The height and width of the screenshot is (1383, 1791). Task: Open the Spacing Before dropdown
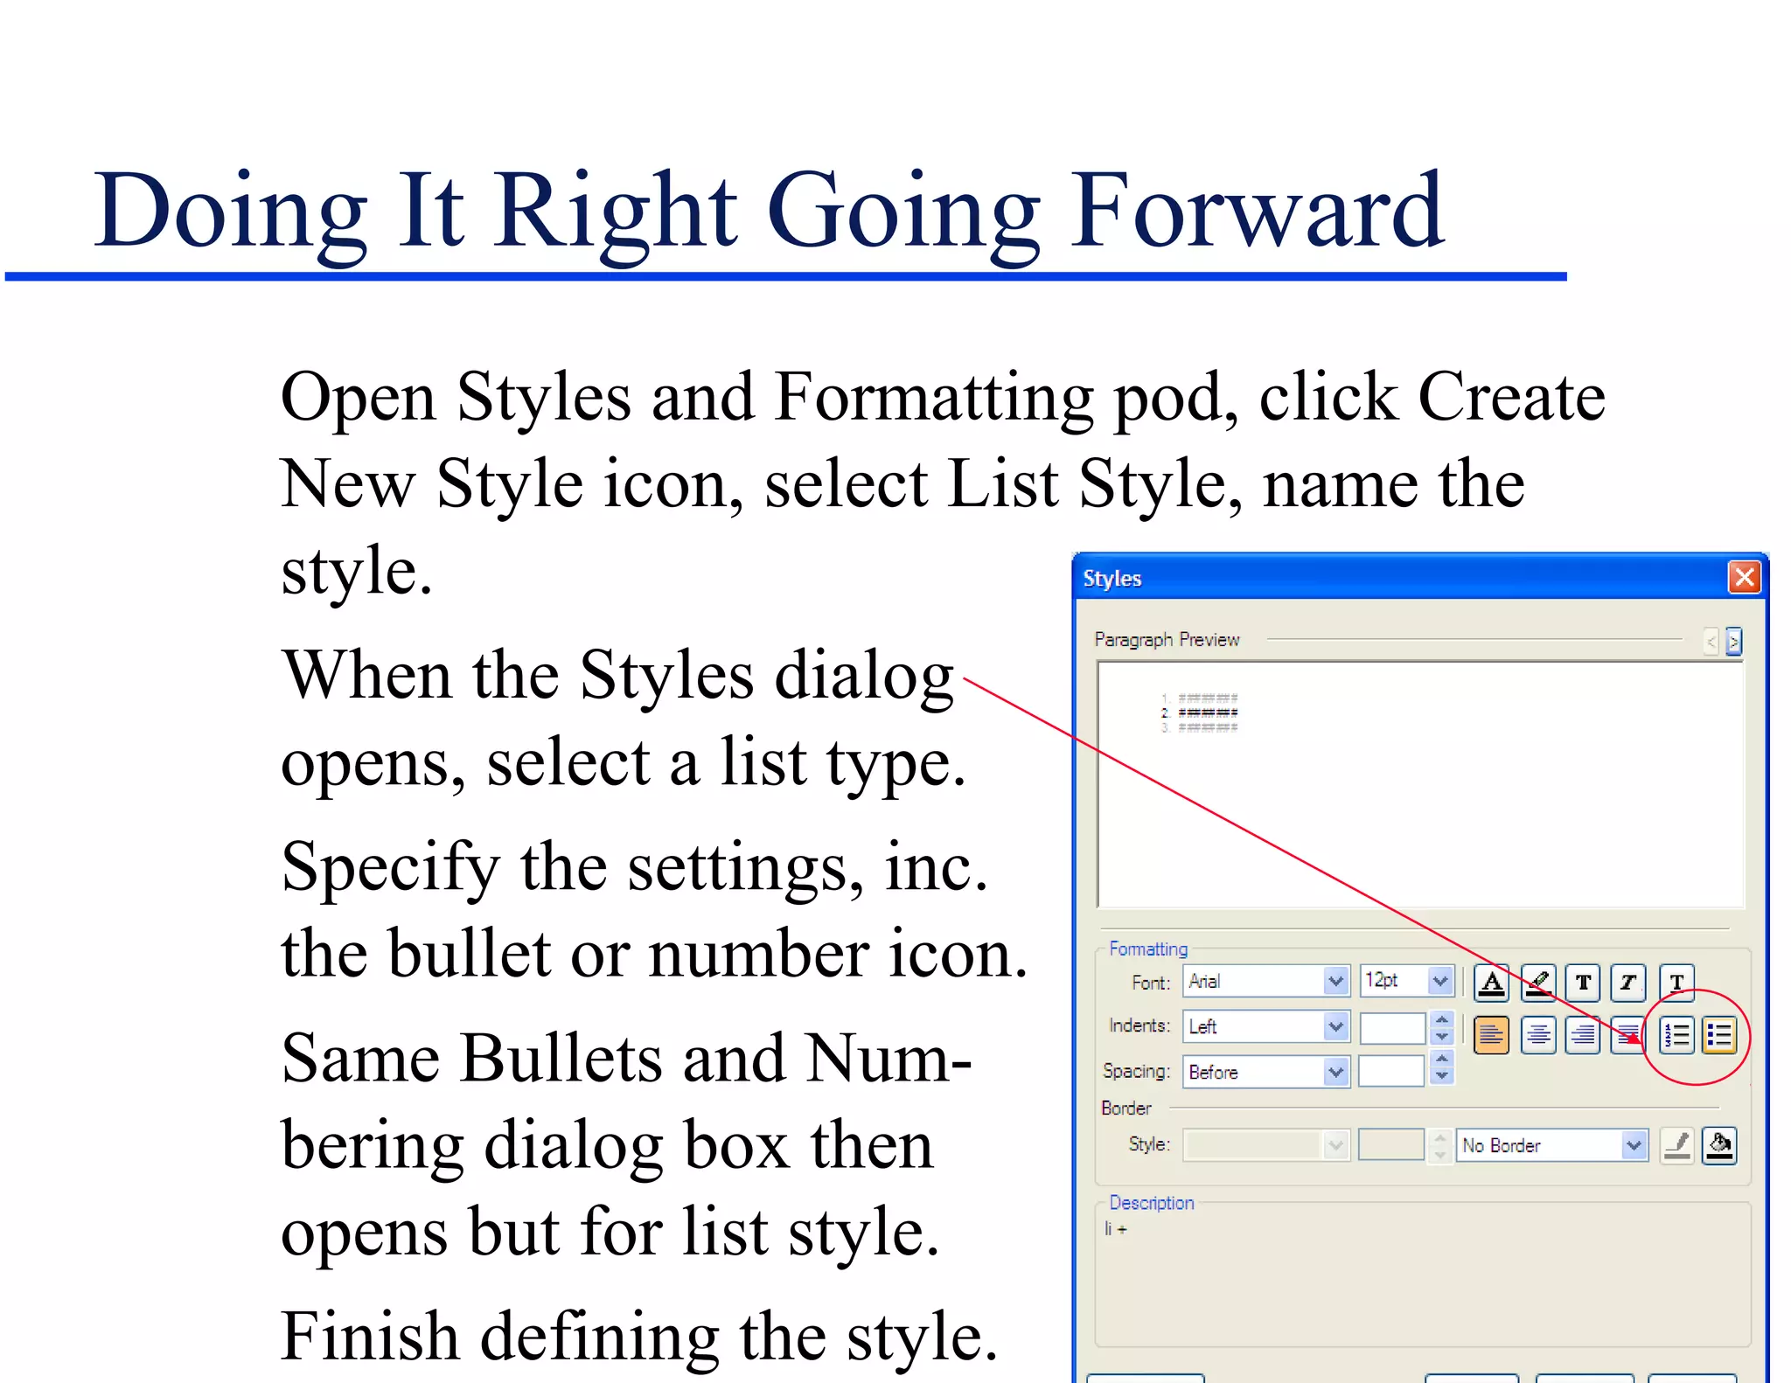tap(1335, 1072)
